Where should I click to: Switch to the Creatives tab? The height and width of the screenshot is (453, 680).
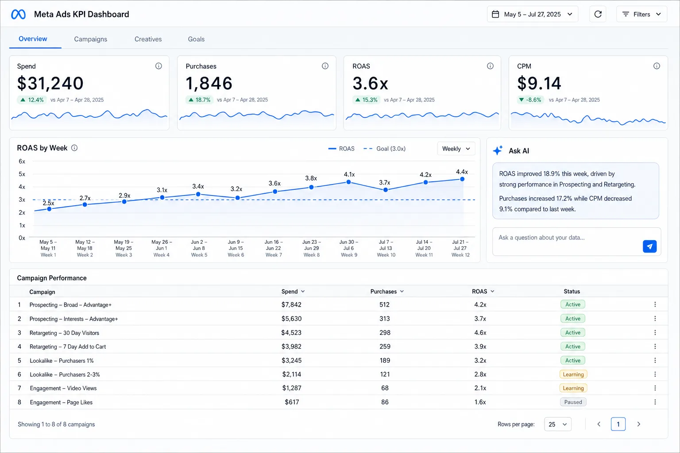pos(148,39)
